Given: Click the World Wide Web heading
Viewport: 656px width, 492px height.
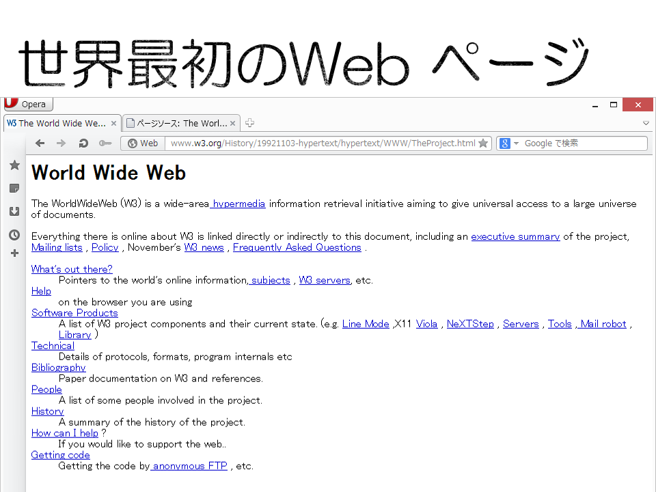Looking at the screenshot, I should click(x=109, y=173).
